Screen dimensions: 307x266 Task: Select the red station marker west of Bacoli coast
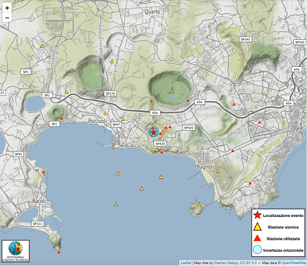click(x=43, y=172)
